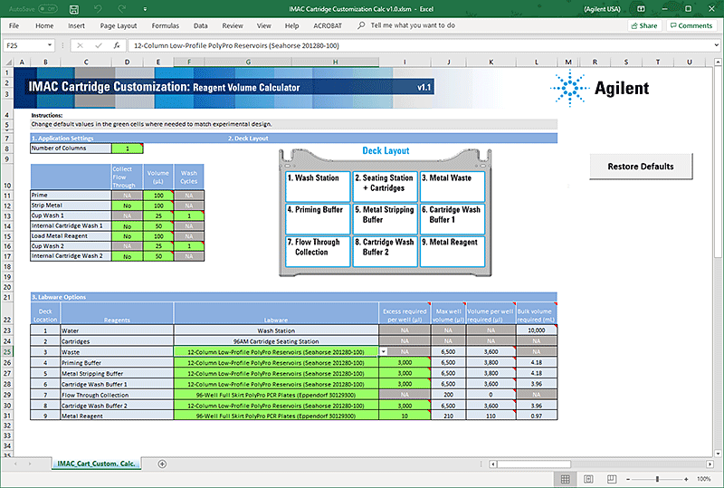The image size is (724, 488).
Task: Select the IMAC_Cart_Custom. Calc. sheet tab
Action: click(x=96, y=464)
